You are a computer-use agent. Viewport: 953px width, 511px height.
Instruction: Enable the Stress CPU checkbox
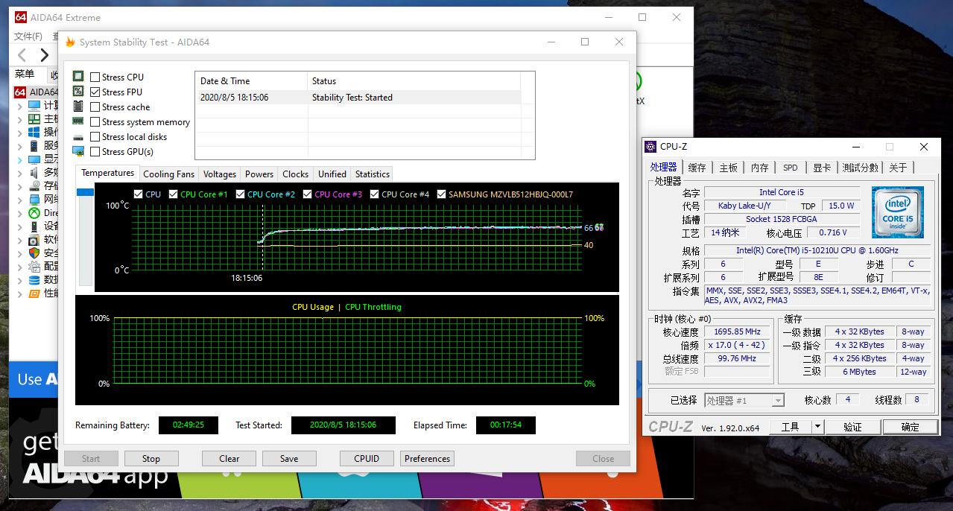95,77
